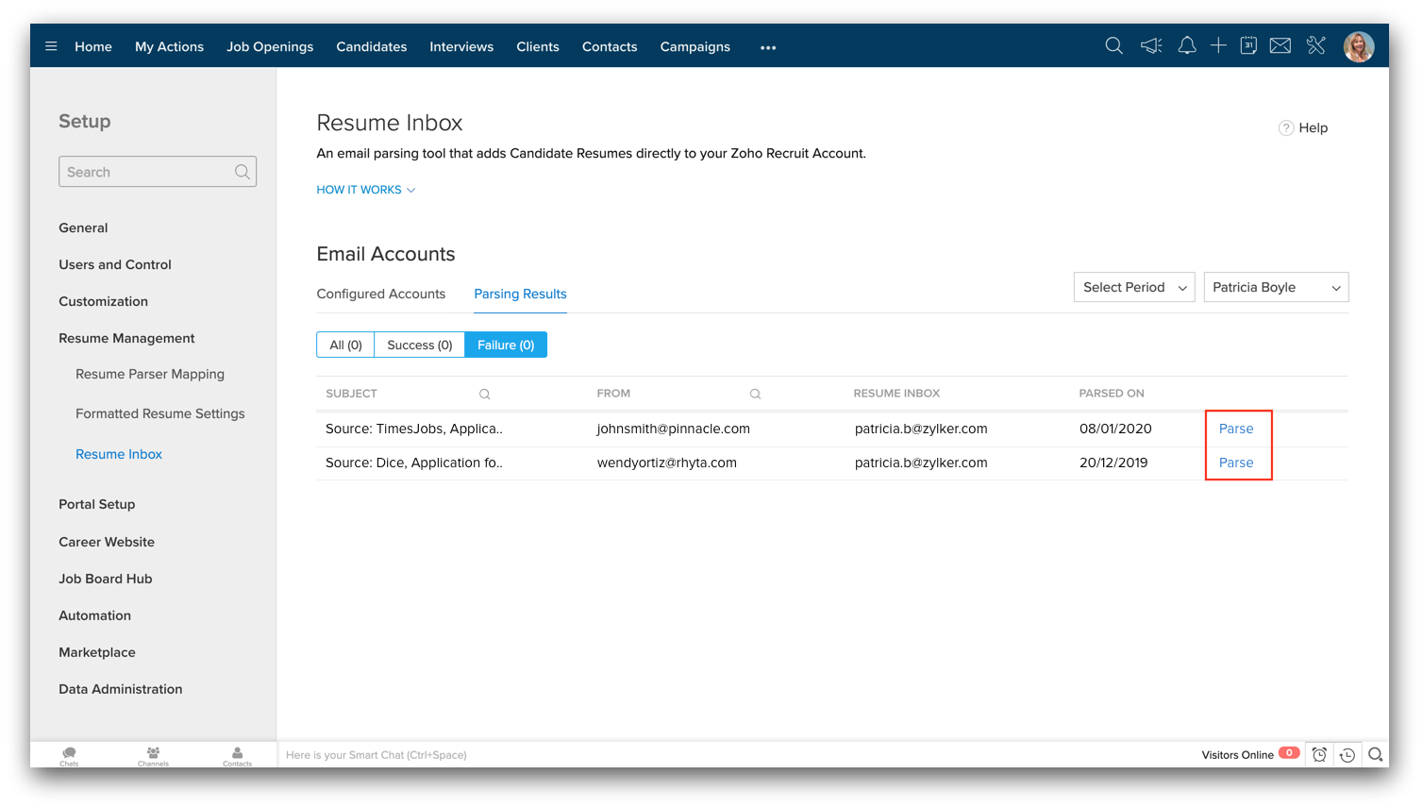
Task: Open Interviews module
Action: (461, 46)
